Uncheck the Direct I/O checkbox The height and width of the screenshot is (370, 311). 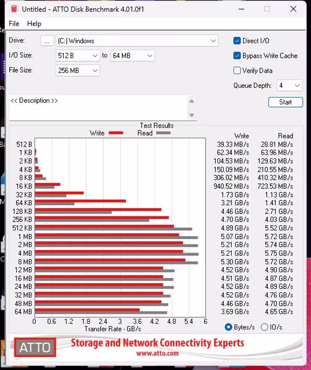click(237, 41)
